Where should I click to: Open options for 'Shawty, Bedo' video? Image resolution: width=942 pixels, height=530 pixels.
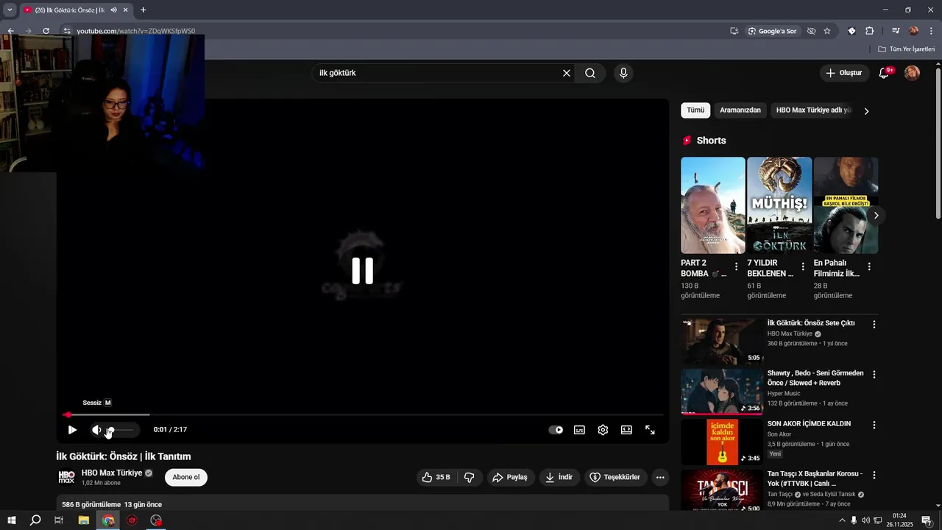874,374
